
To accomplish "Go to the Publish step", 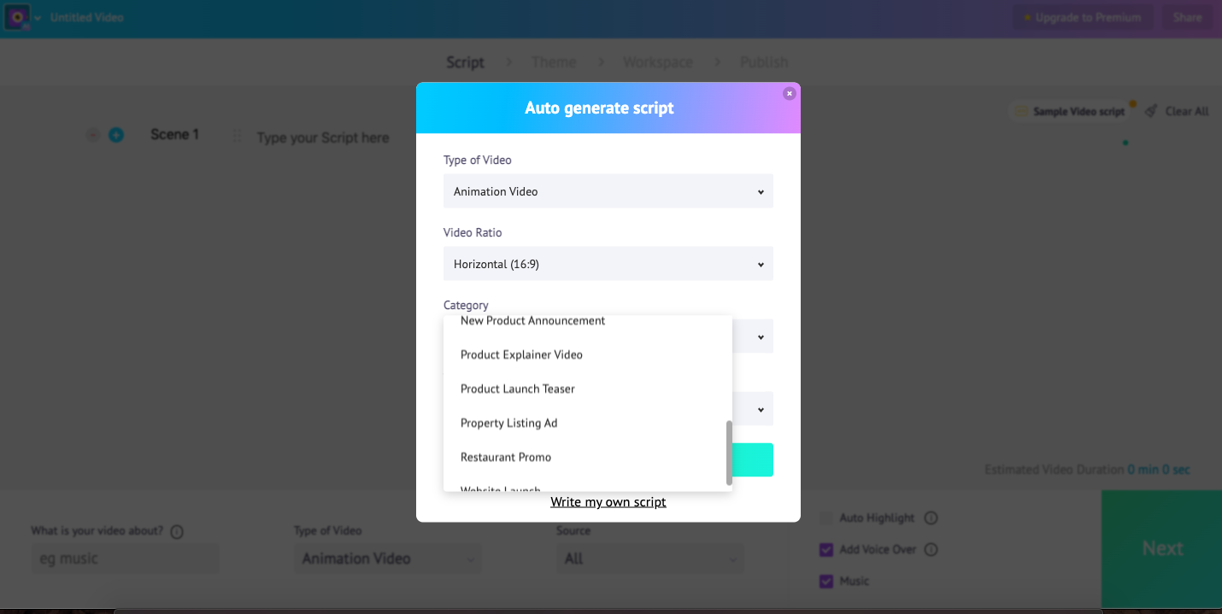I will [764, 61].
